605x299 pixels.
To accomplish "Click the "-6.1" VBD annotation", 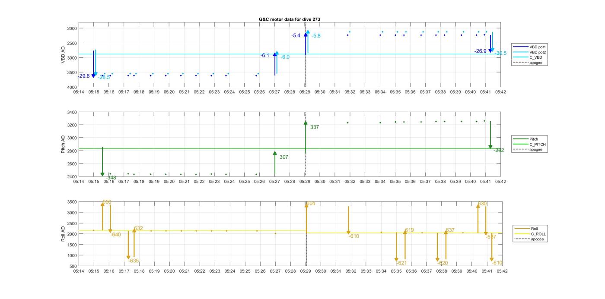I will [264, 56].
